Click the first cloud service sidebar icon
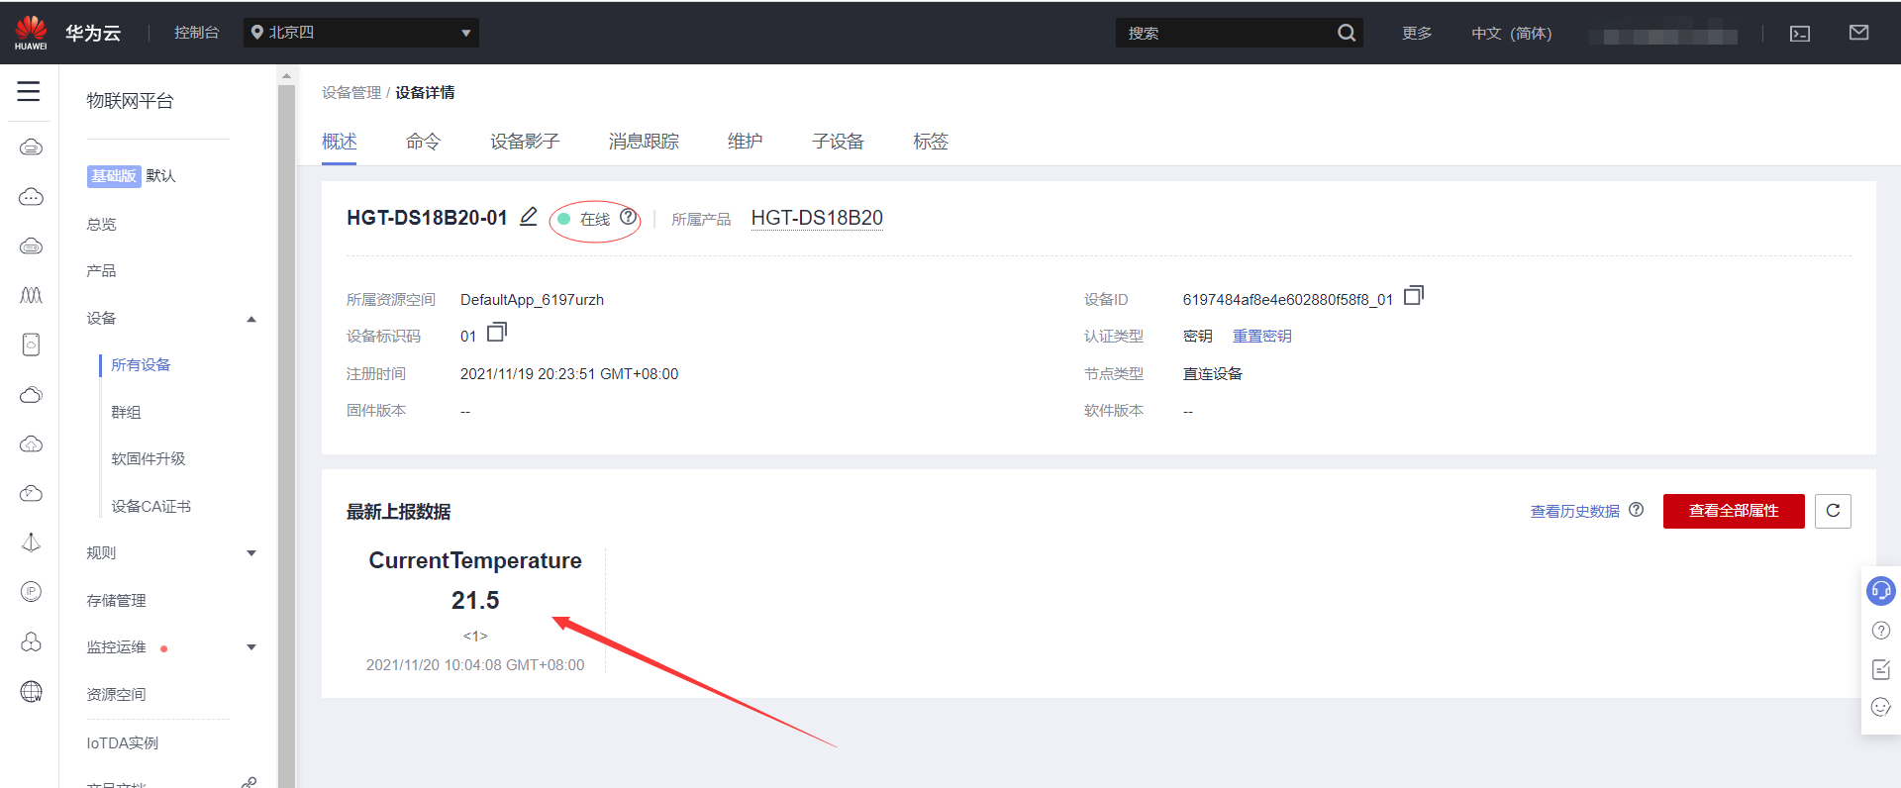Viewport: 1901px width, 788px height. click(31, 148)
